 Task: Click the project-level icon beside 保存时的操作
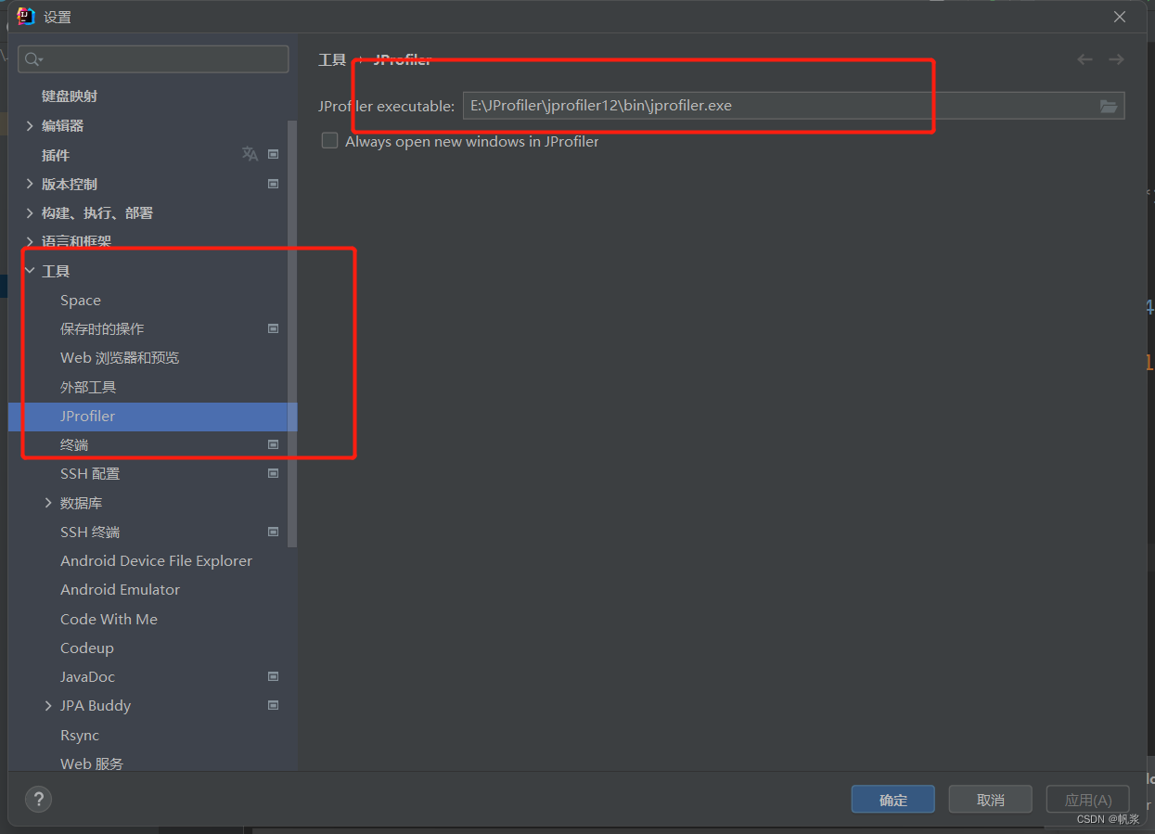[x=274, y=328]
